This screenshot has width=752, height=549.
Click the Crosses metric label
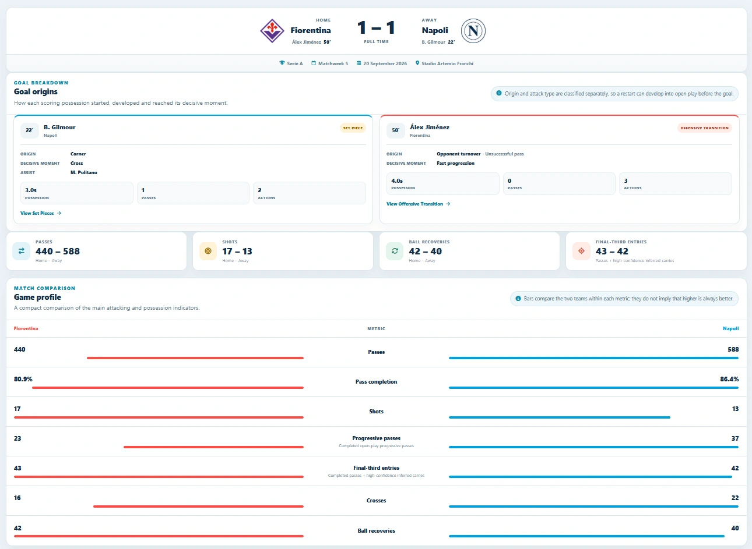(376, 501)
